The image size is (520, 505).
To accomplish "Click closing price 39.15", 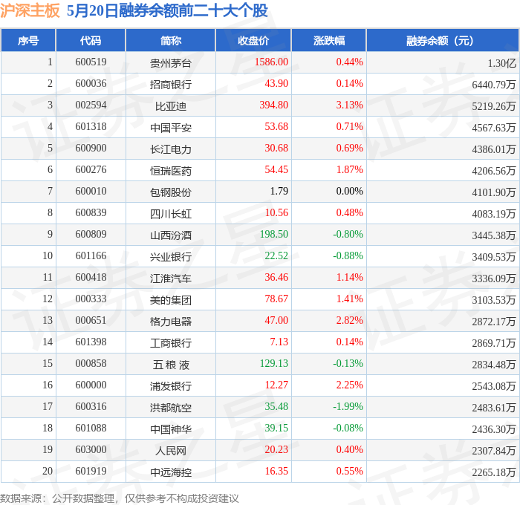I will click(x=276, y=429).
